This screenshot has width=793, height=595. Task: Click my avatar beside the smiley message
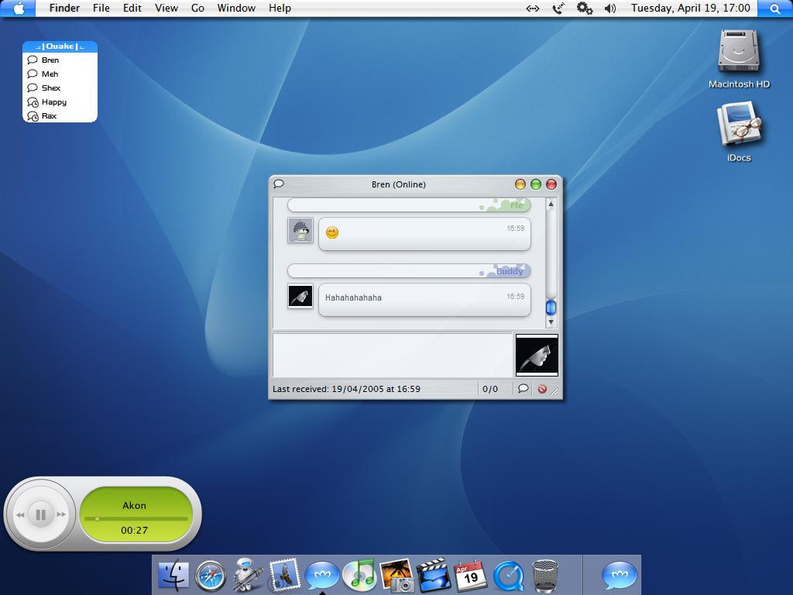click(300, 230)
